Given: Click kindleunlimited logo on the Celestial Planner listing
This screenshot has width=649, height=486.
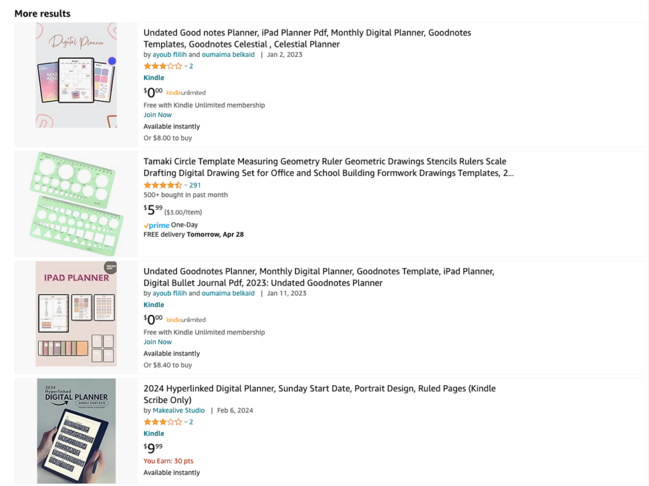Looking at the screenshot, I should pyautogui.click(x=186, y=93).
